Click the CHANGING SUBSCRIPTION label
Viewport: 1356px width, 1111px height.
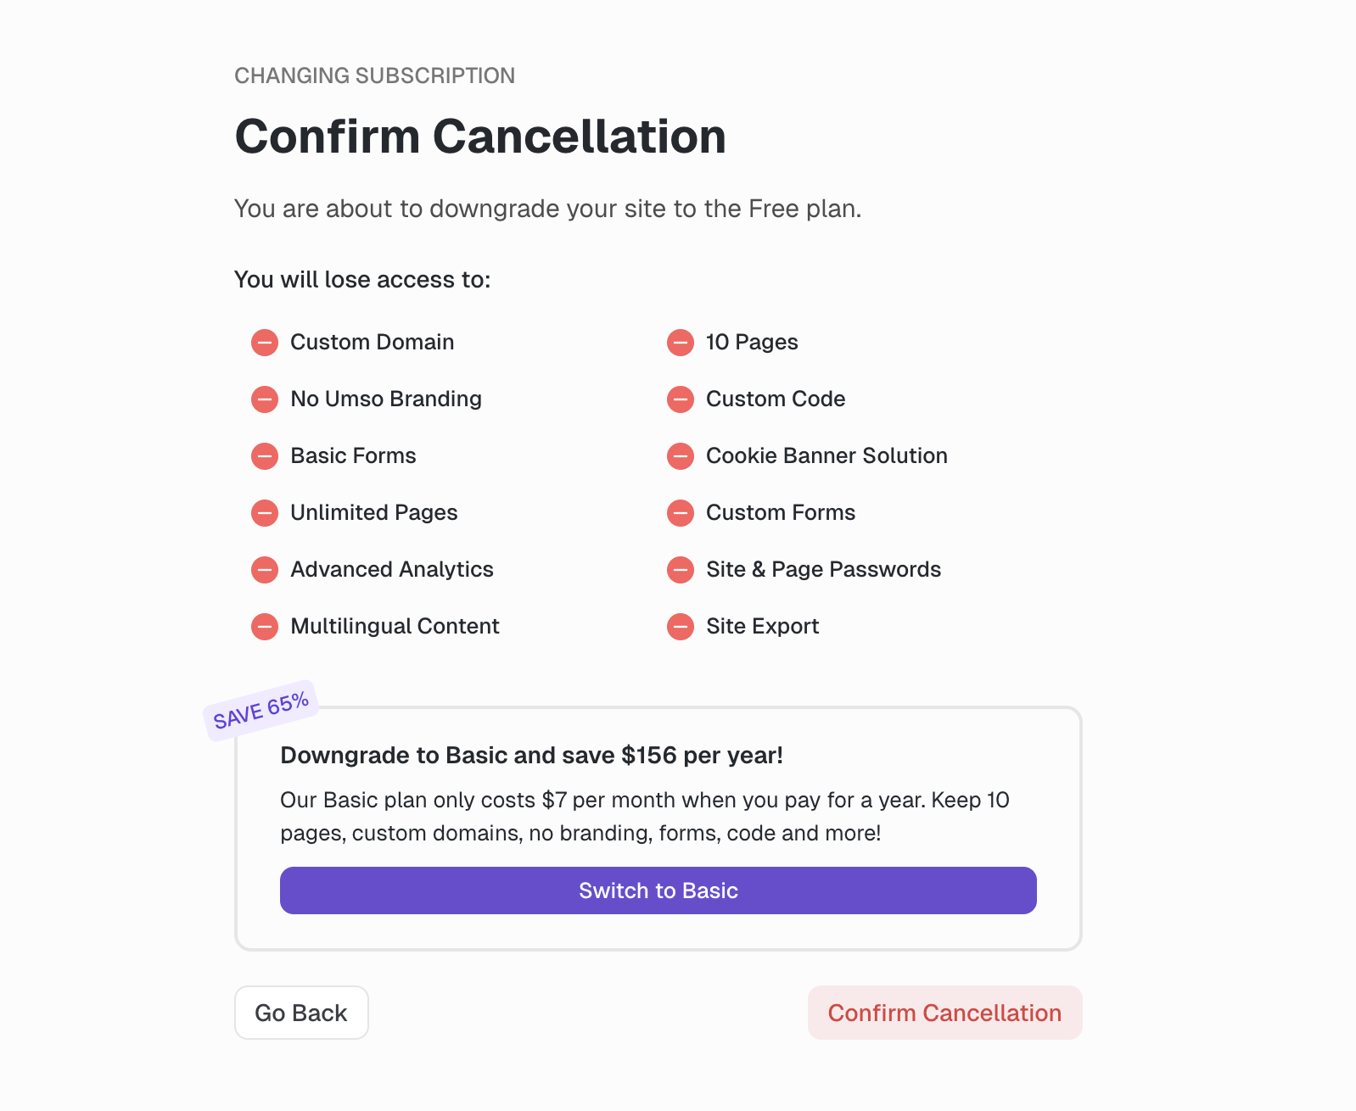pos(374,75)
